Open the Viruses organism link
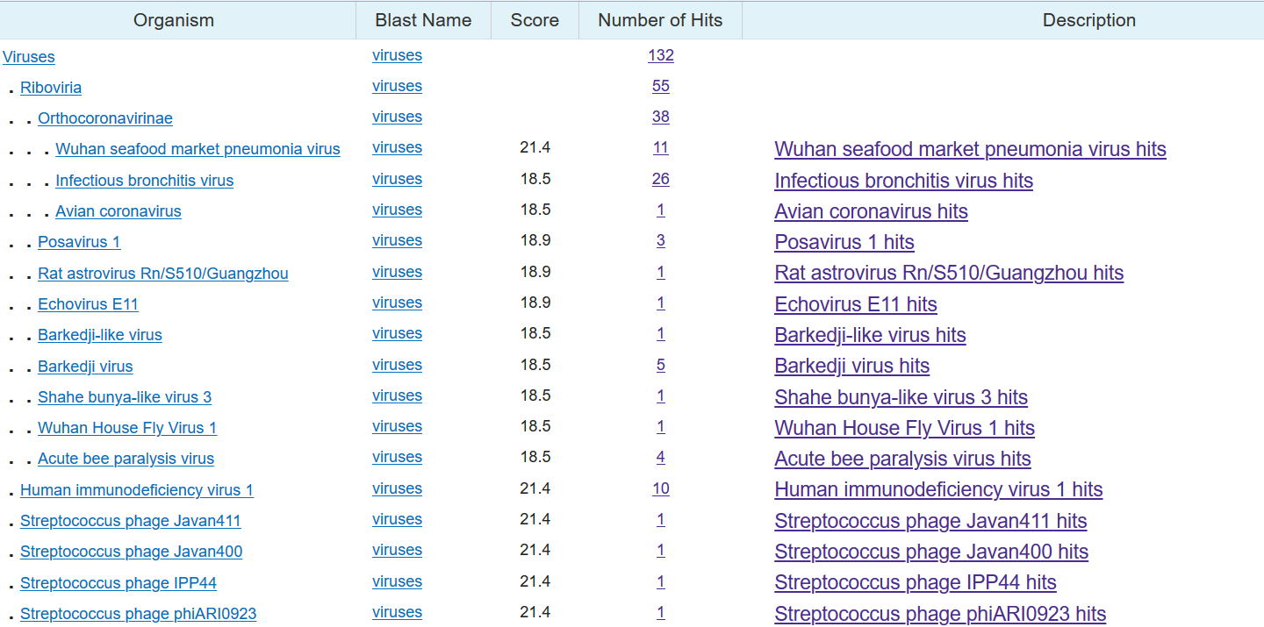The height and width of the screenshot is (627, 1264). click(x=29, y=57)
